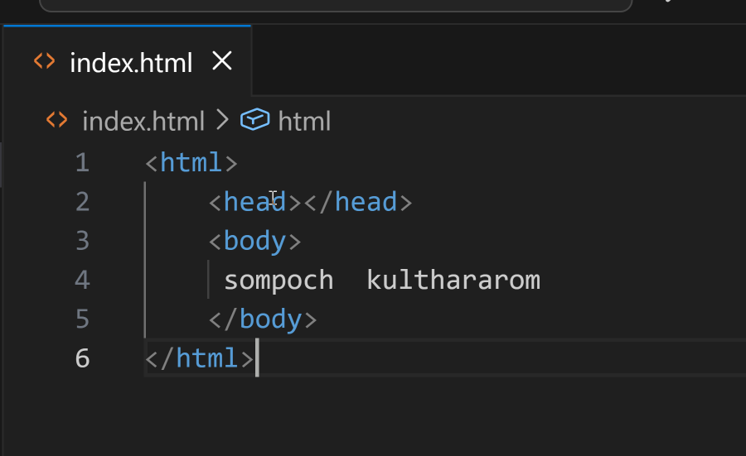Click the highlighted line number 6

tap(81, 358)
